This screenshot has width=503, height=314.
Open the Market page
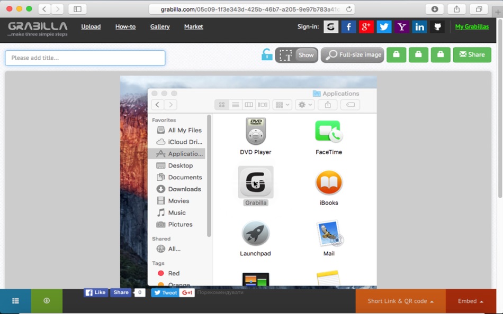coord(193,26)
